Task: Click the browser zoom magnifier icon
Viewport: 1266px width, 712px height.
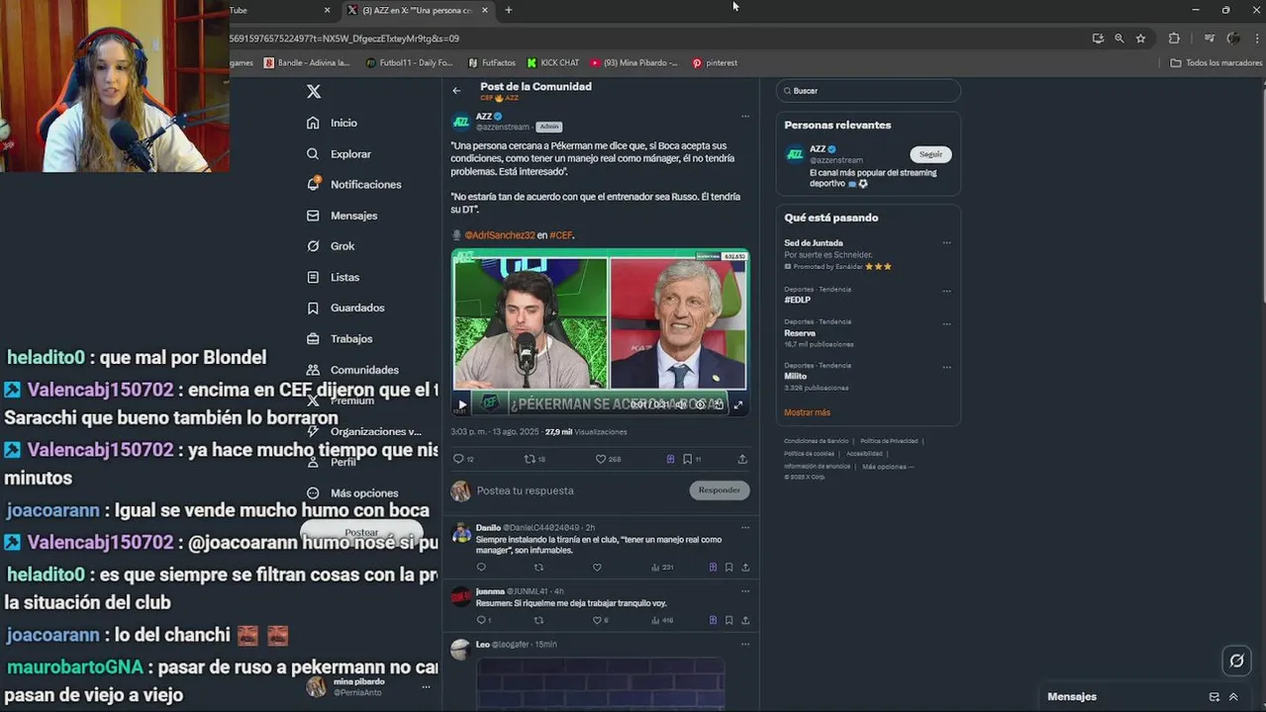Action: pos(1119,39)
